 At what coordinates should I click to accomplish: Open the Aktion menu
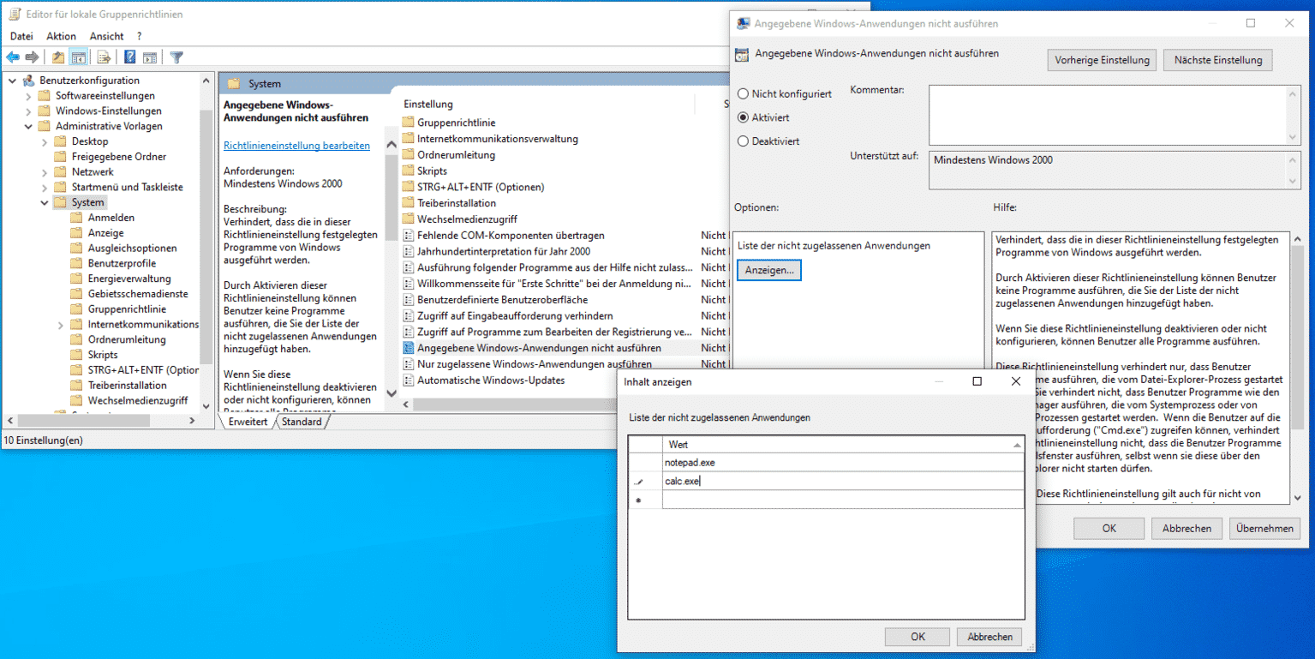[60, 36]
